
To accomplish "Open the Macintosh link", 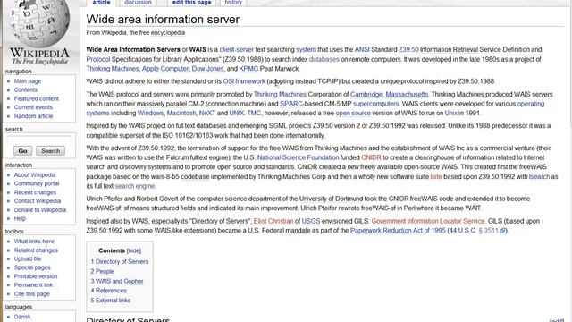I will click(181, 114).
